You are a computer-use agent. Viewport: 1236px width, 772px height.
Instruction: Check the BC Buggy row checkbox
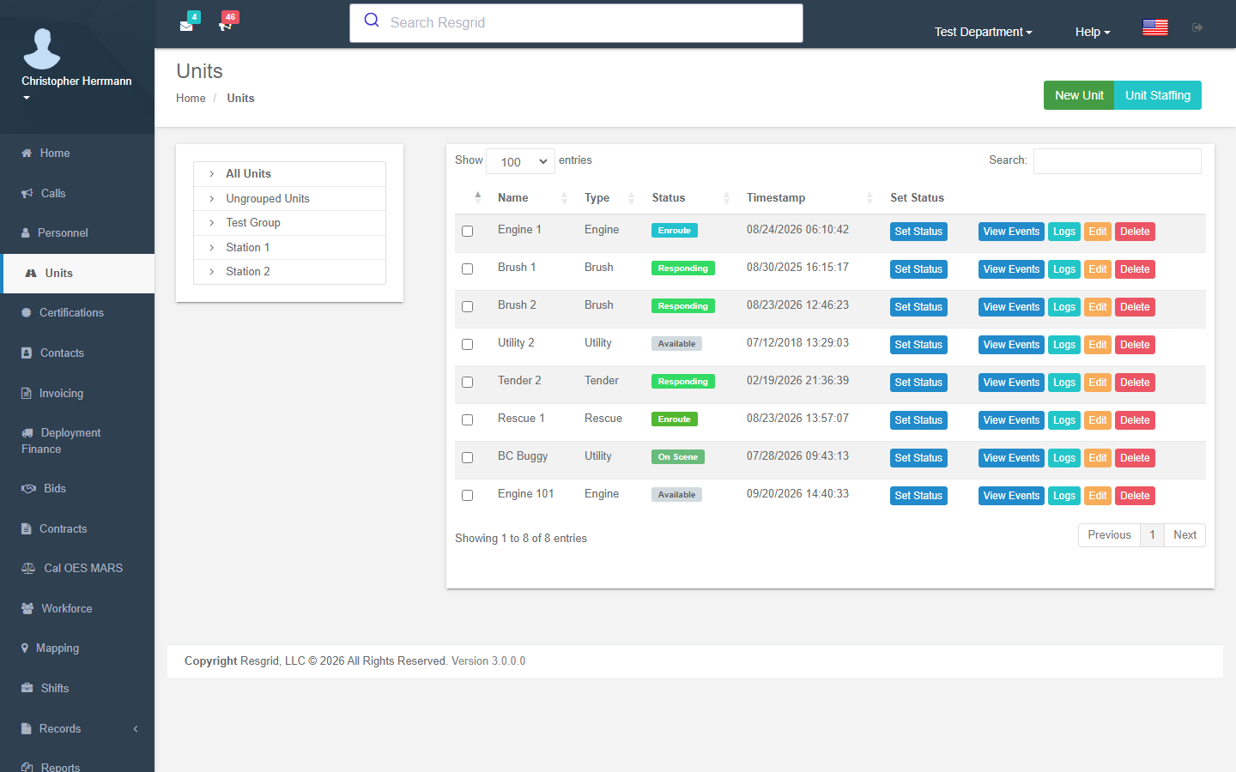coord(468,458)
